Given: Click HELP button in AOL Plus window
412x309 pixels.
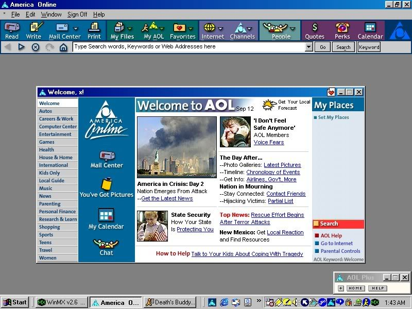Looking at the screenshot, I should pyautogui.click(x=377, y=288).
